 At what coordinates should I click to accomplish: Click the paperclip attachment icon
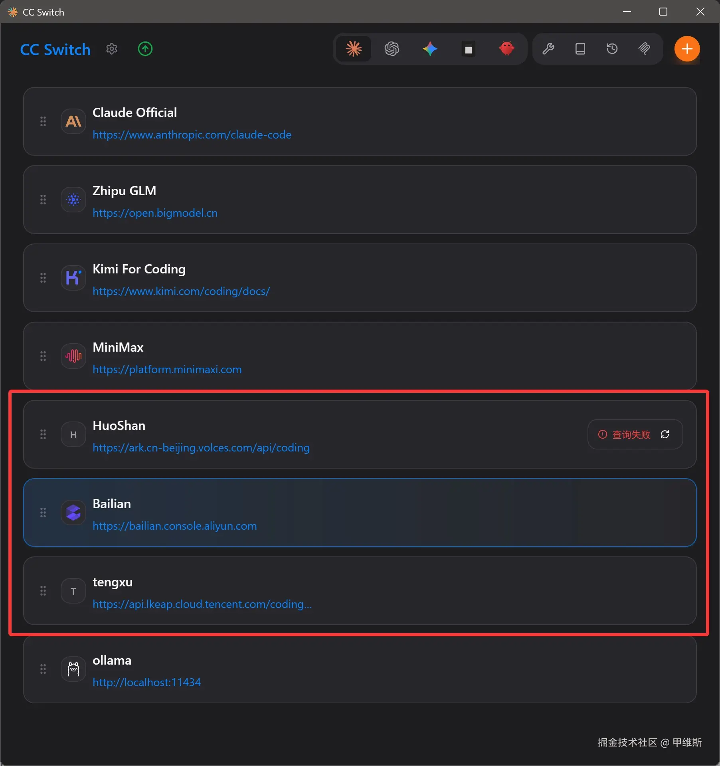coord(644,49)
